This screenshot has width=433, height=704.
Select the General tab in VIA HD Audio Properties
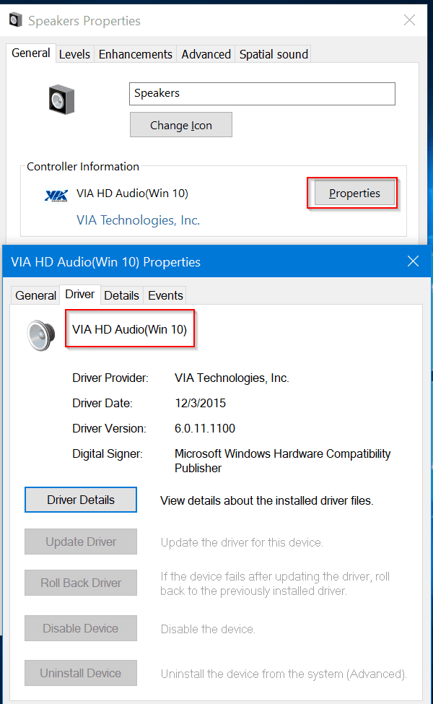[x=35, y=295]
